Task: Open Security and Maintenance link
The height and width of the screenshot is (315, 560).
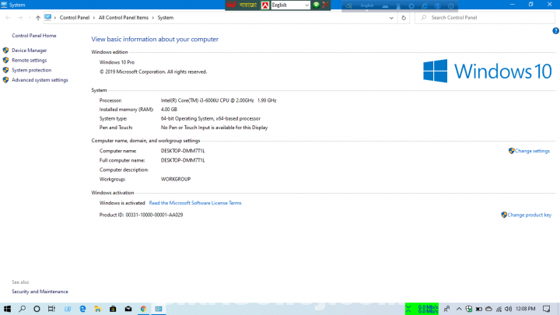Action: [40, 292]
